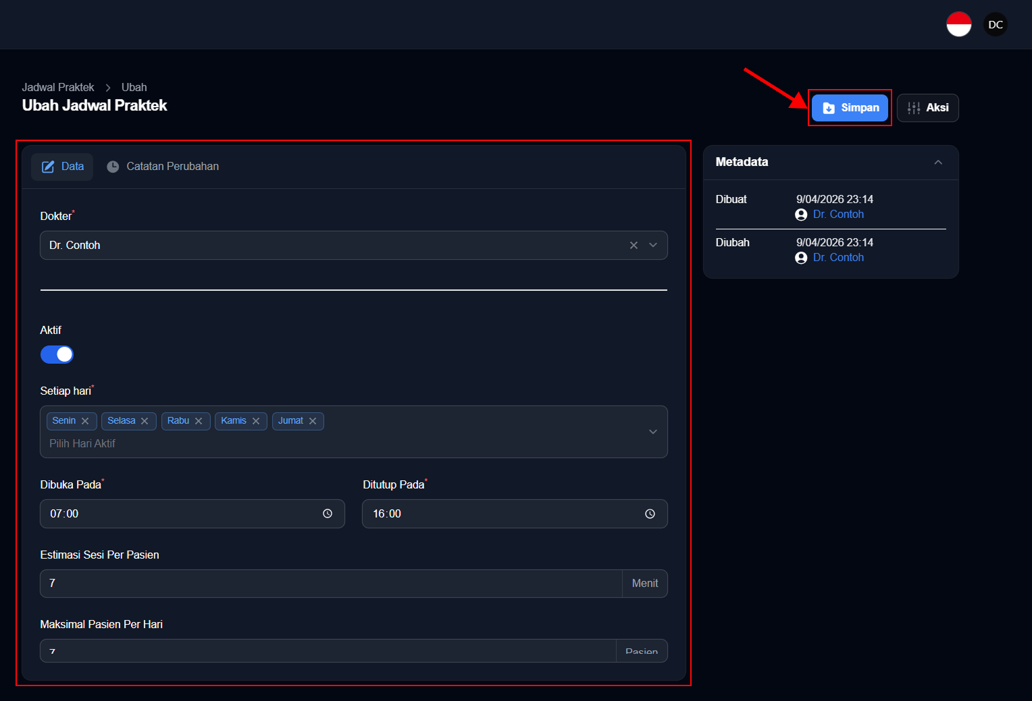Open Dr. Contoh link under Diubah
The width and height of the screenshot is (1032, 701).
[838, 258]
